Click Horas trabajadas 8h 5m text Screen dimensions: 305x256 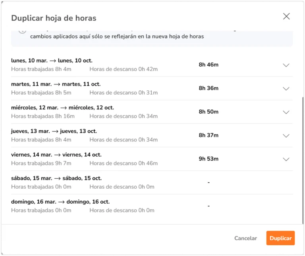click(41, 93)
